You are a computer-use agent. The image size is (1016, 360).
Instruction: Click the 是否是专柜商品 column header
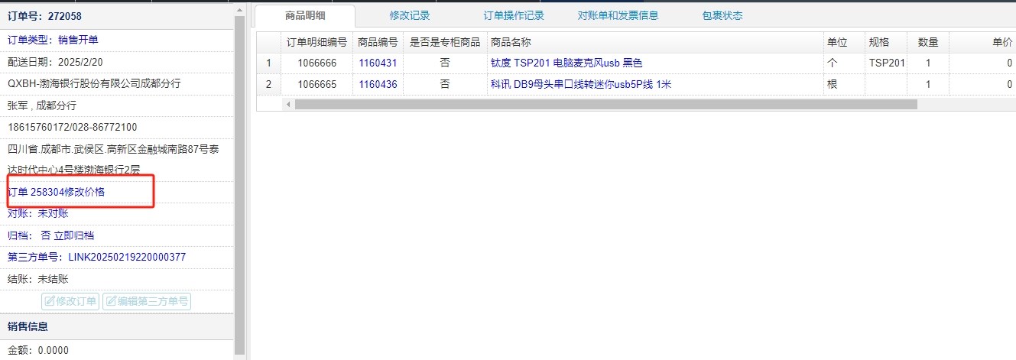pyautogui.click(x=445, y=42)
